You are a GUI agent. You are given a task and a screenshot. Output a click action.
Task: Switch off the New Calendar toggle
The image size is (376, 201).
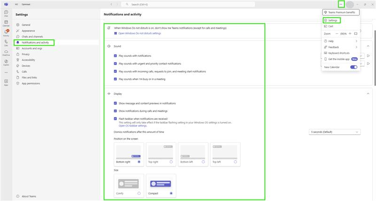click(354, 67)
